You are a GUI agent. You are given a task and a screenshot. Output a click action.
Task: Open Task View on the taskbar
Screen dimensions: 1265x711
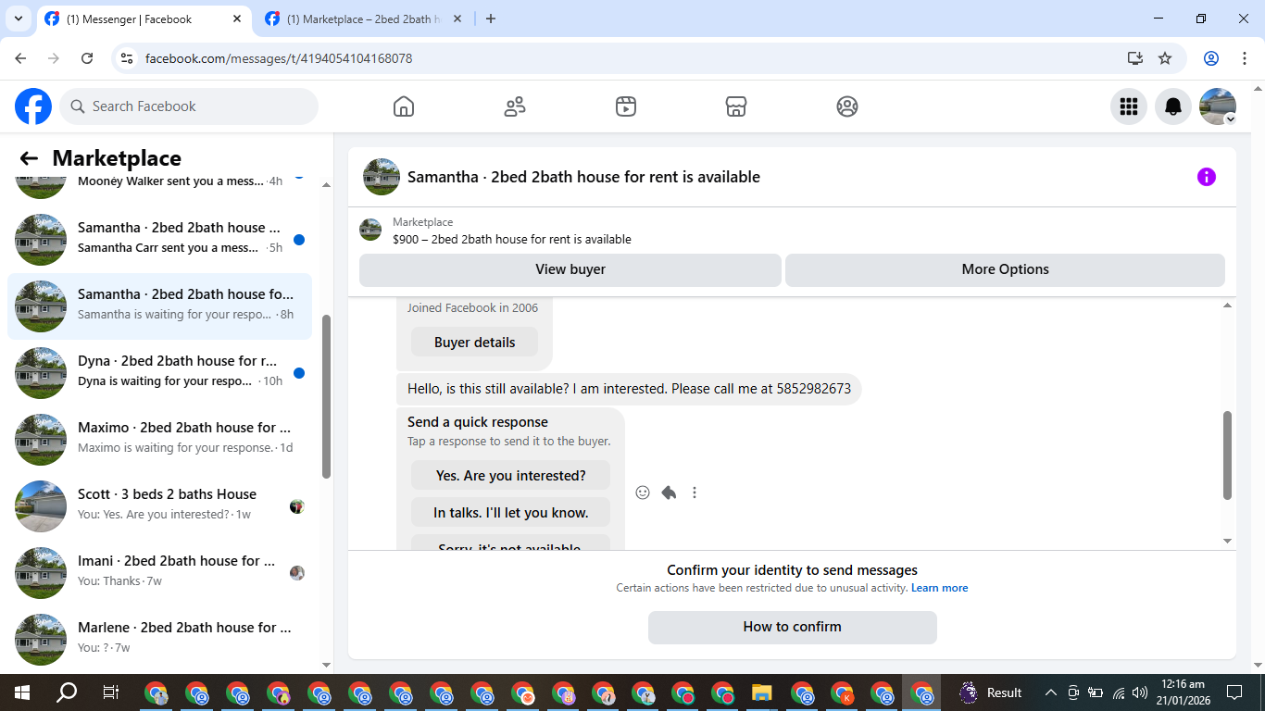pyautogui.click(x=110, y=692)
